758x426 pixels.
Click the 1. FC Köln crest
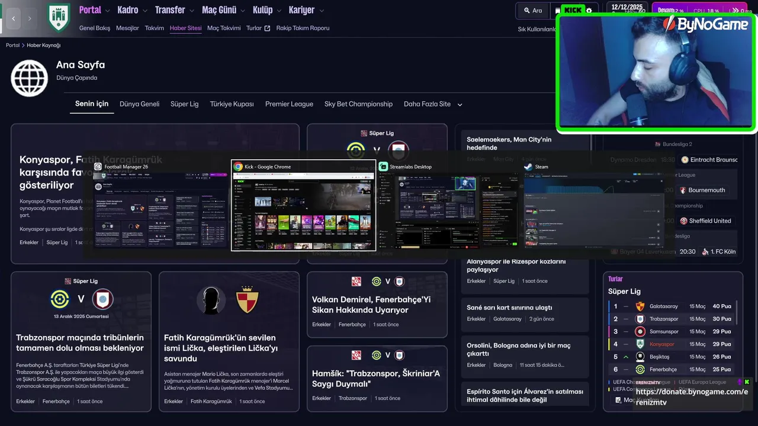[x=705, y=251]
